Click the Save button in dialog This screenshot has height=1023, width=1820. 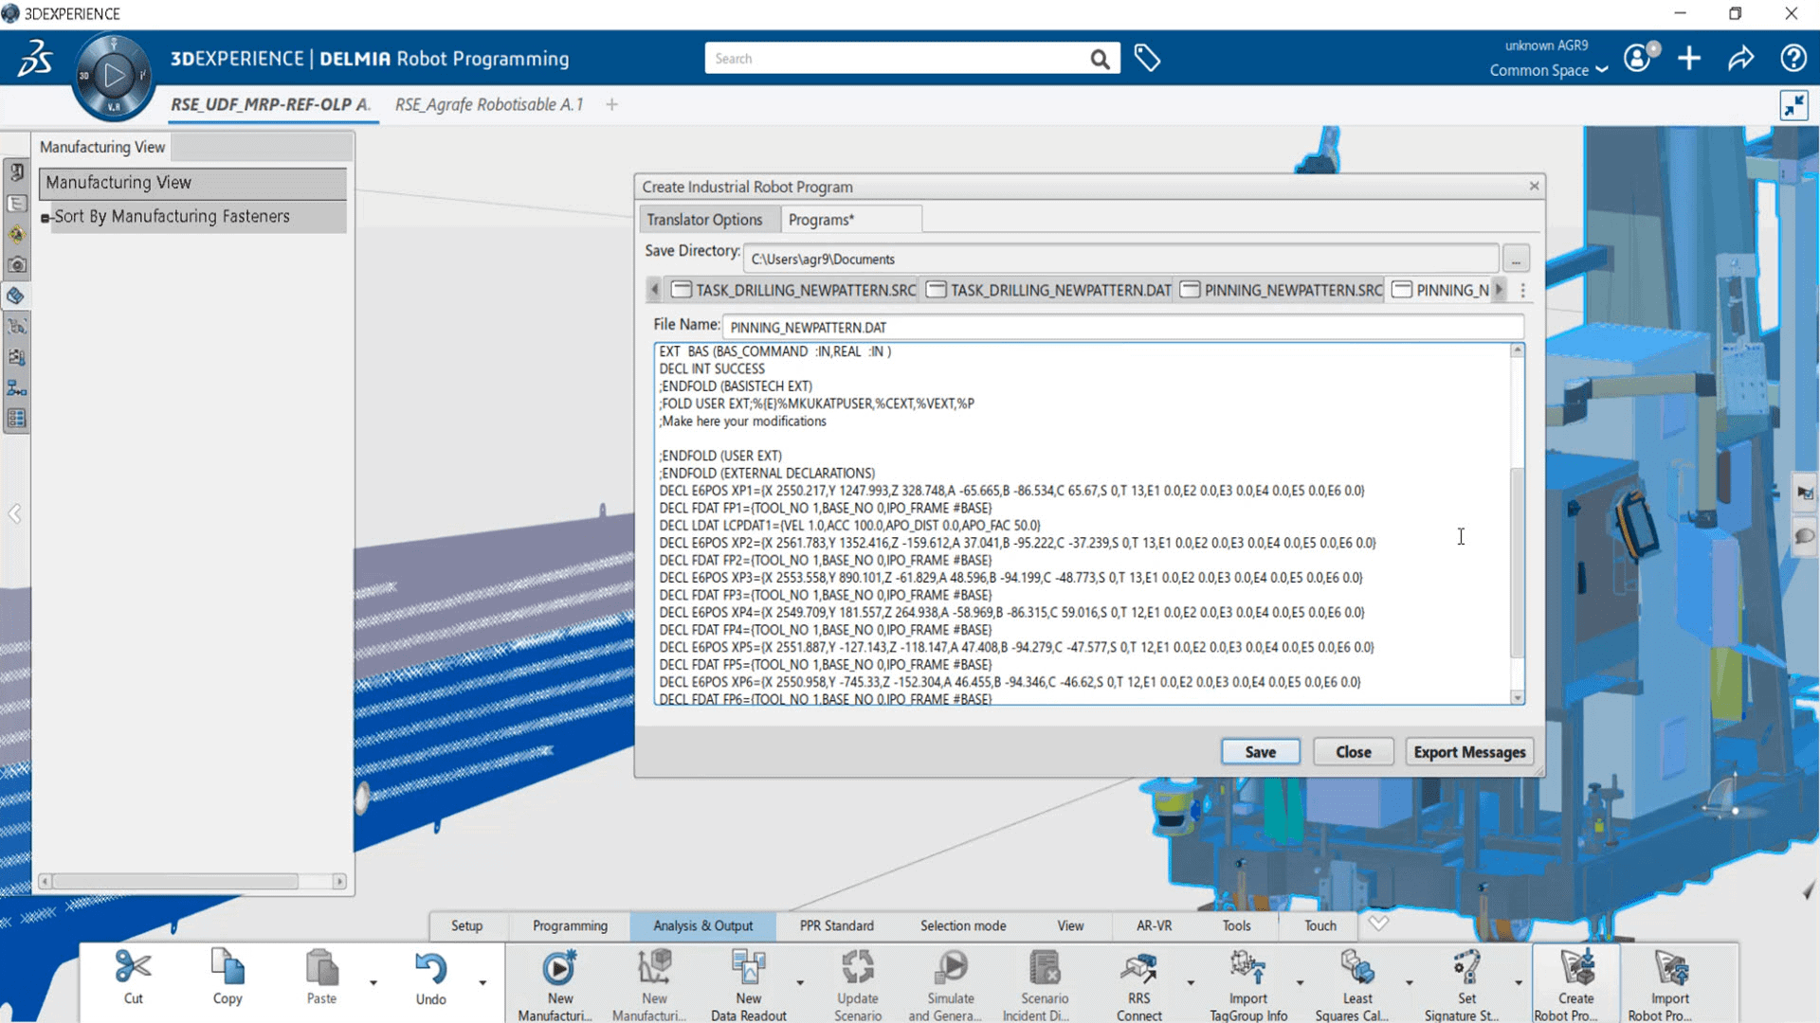[1262, 752]
